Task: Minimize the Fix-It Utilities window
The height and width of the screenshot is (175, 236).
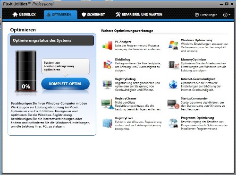Action: click(x=221, y=4)
